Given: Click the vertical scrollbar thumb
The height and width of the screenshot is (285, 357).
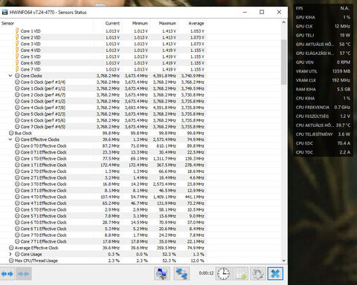Looking at the screenshot, I should pos(284,62).
